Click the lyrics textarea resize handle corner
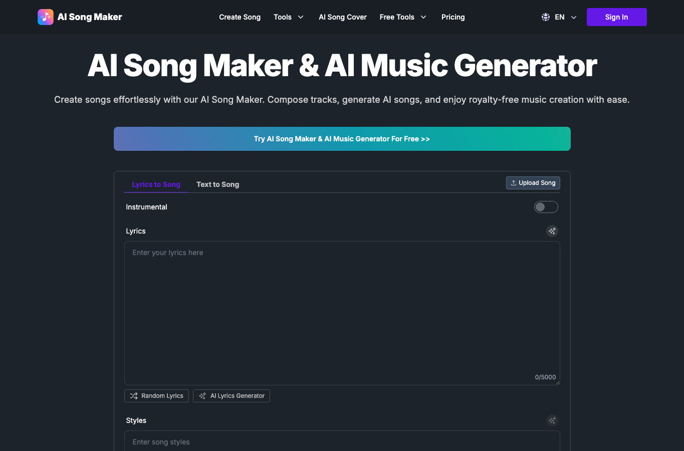The height and width of the screenshot is (451, 684). point(557,382)
